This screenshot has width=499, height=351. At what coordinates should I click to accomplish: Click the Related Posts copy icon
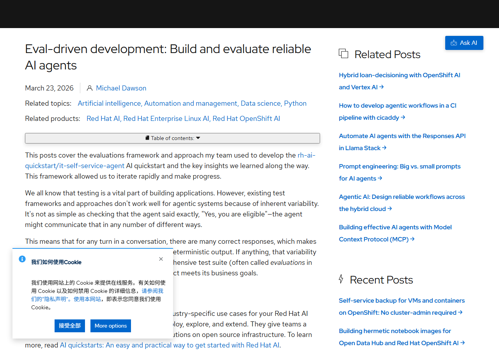pyautogui.click(x=343, y=53)
